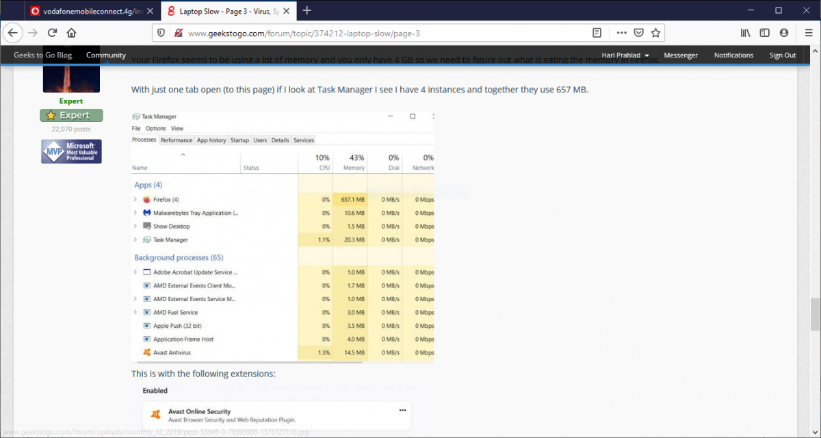Screen dimensions: 821x438
Task: Open a new tab
Action: pos(307,10)
